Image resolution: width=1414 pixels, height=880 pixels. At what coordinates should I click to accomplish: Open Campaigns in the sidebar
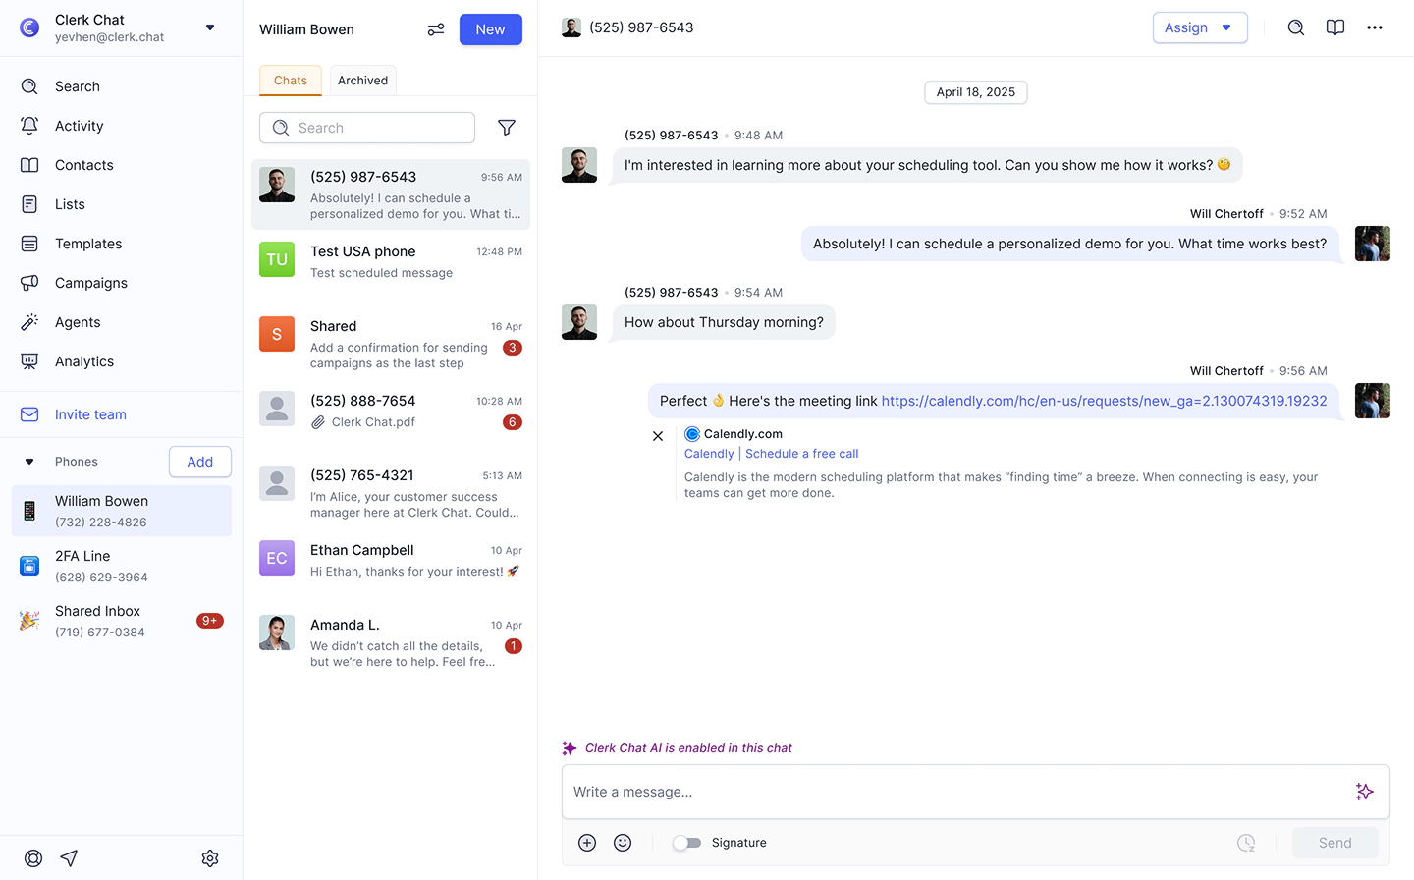[91, 283]
